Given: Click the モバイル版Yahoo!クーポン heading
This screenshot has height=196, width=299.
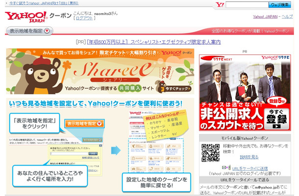Looking at the screenshot, I should pyautogui.click(x=245, y=138).
